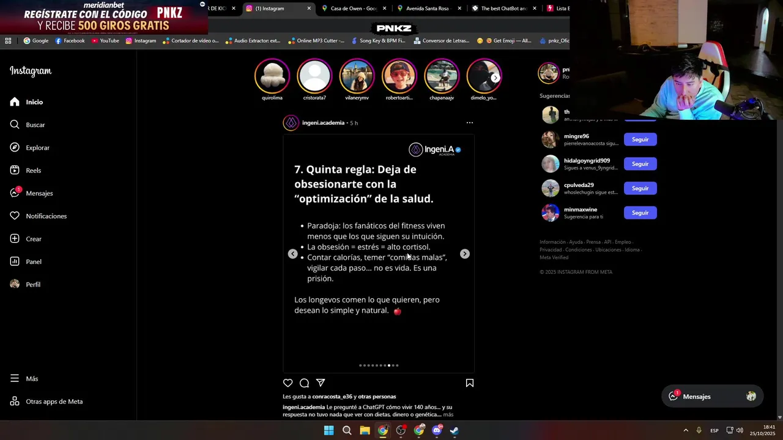The height and width of the screenshot is (440, 783).
Task: Click ingeni.academia avatar on the post
Action: click(291, 123)
